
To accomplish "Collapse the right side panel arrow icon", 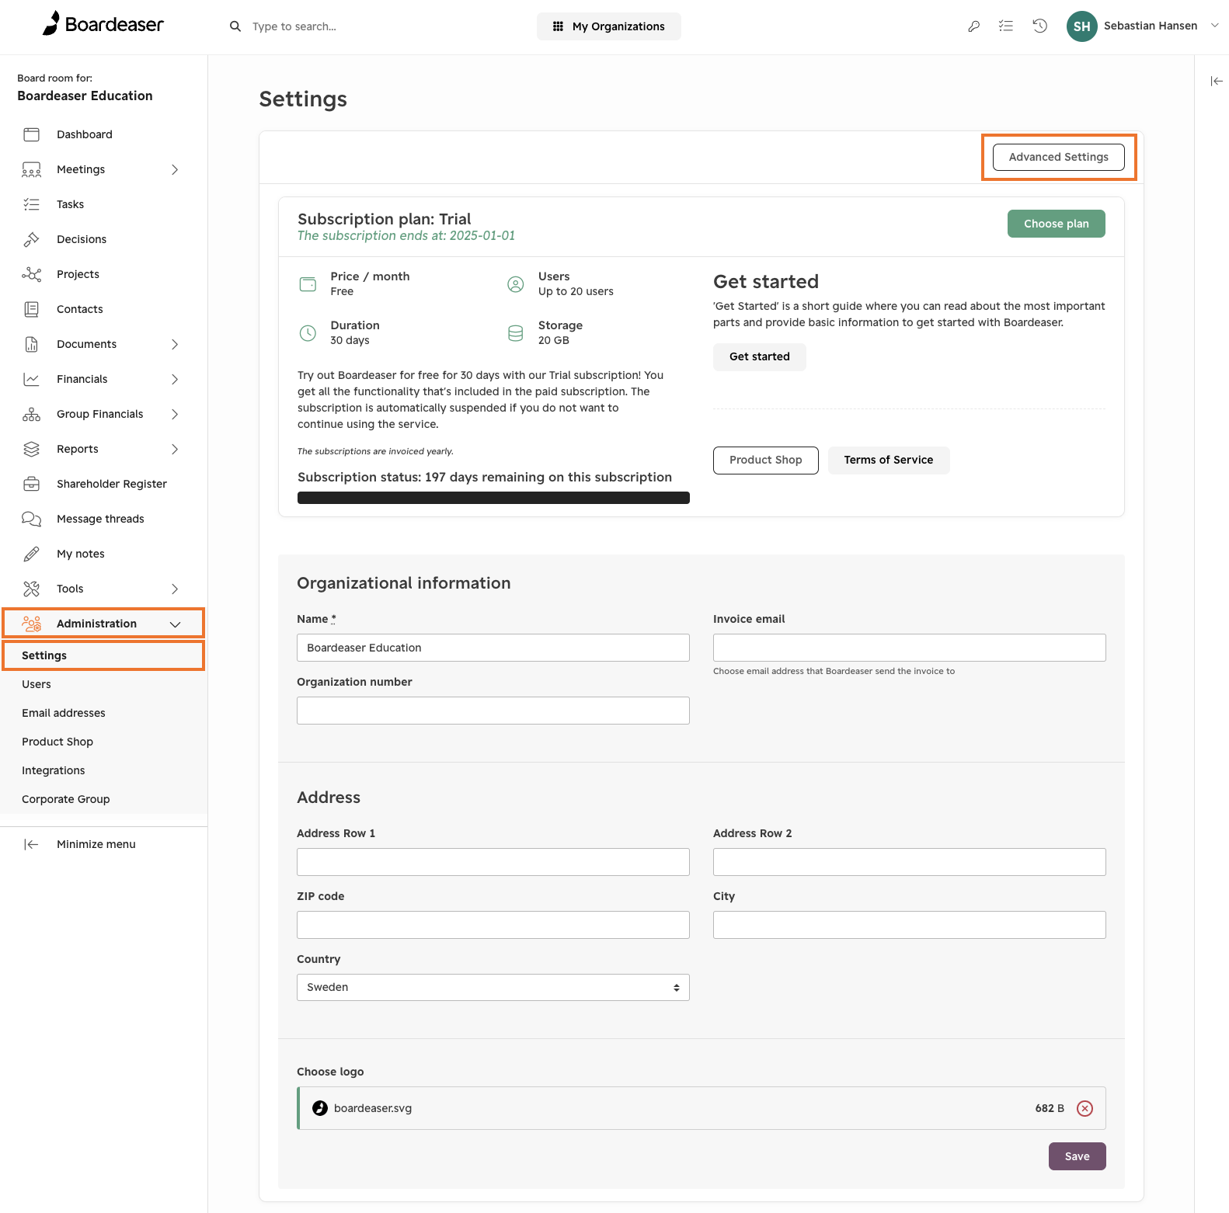I will click(1217, 81).
